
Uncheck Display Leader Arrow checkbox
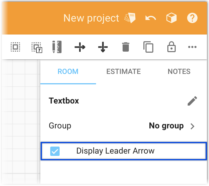[x=55, y=151]
